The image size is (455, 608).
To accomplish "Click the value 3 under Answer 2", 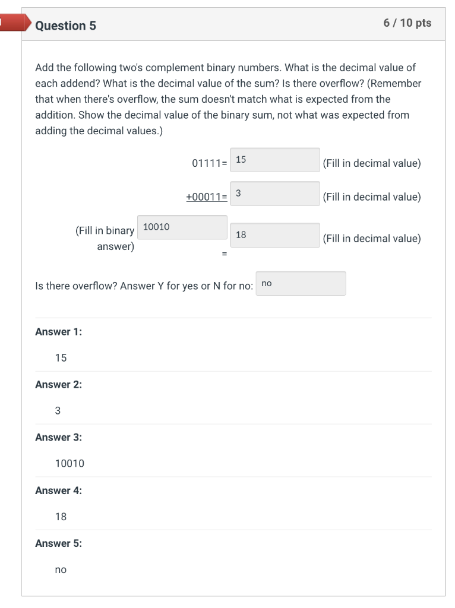I will pyautogui.click(x=58, y=410).
